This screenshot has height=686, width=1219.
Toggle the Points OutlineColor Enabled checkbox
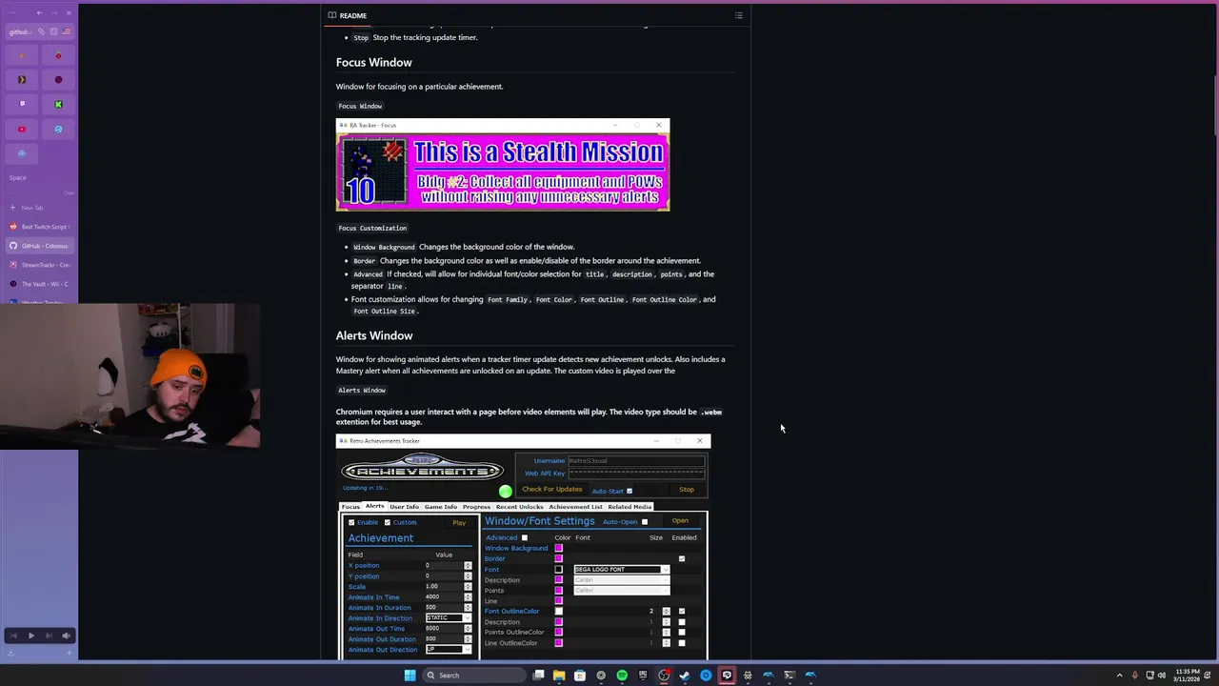(682, 632)
